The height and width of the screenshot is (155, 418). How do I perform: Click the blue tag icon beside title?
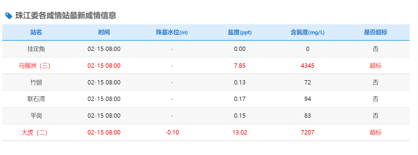[9, 16]
